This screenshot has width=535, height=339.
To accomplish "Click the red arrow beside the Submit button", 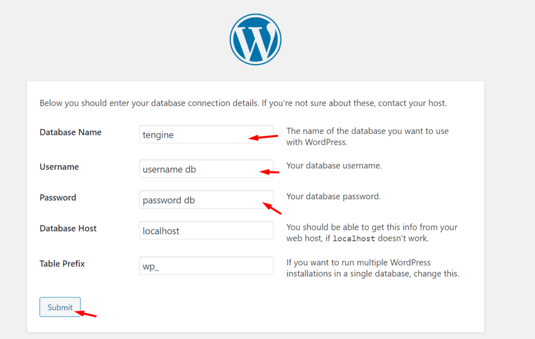I will 86,314.
